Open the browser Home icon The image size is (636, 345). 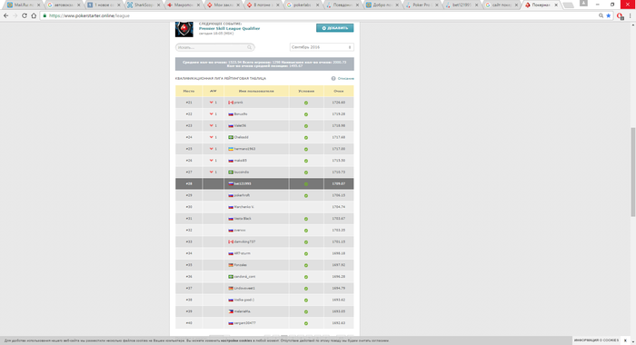[x=34, y=15]
